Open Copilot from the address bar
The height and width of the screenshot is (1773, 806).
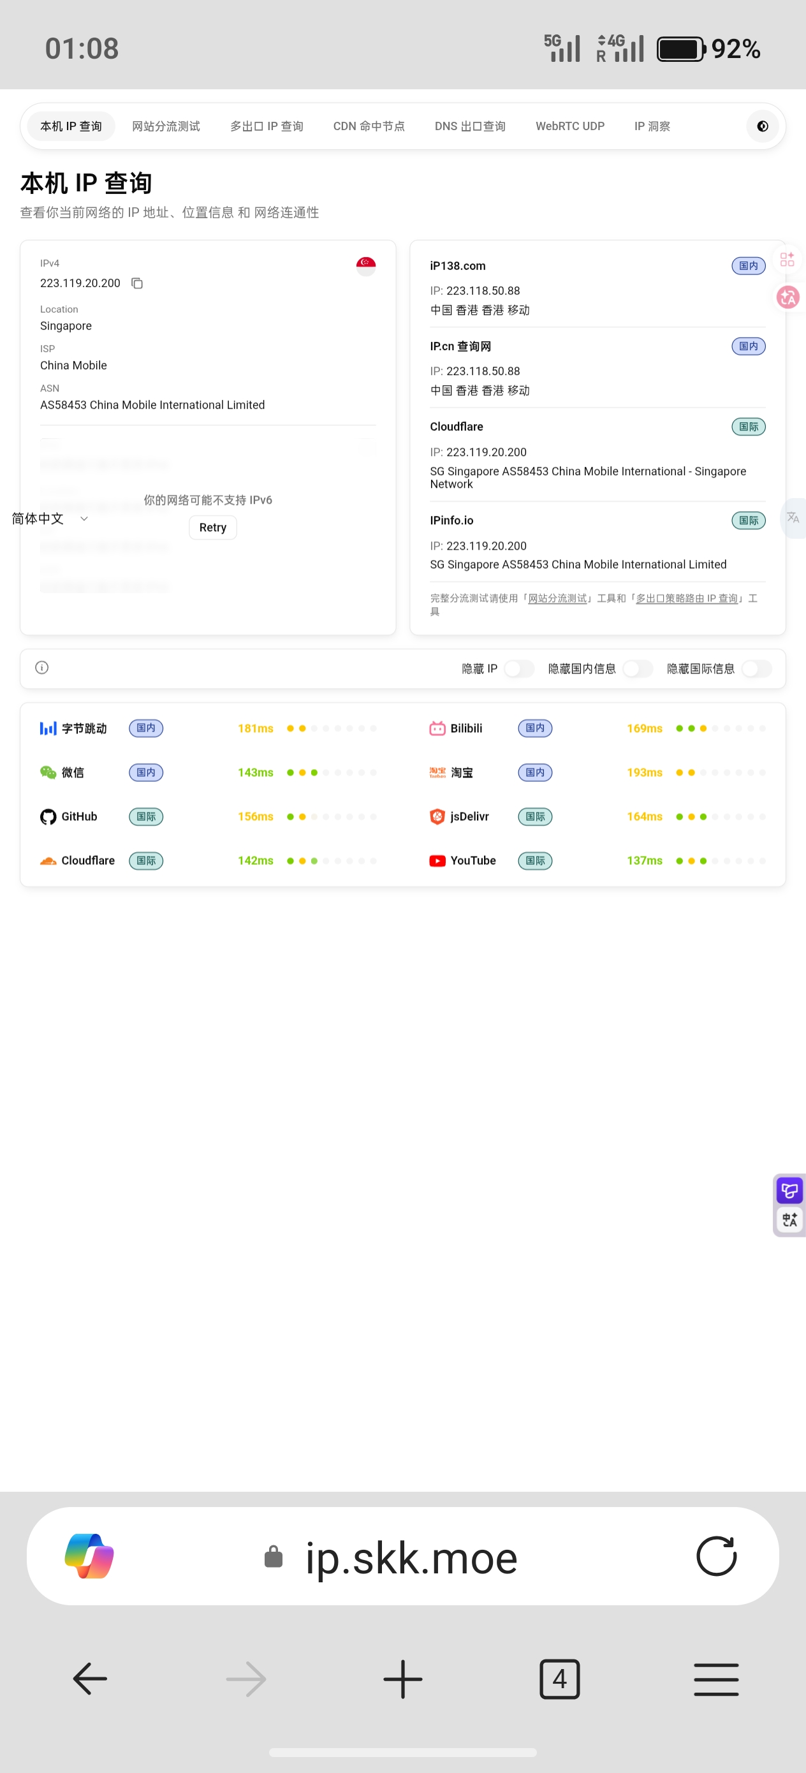click(x=89, y=1556)
